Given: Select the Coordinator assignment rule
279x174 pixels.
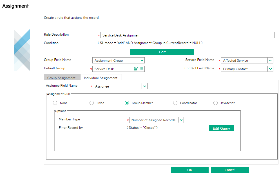Looking at the screenshot, I should pos(175,103).
